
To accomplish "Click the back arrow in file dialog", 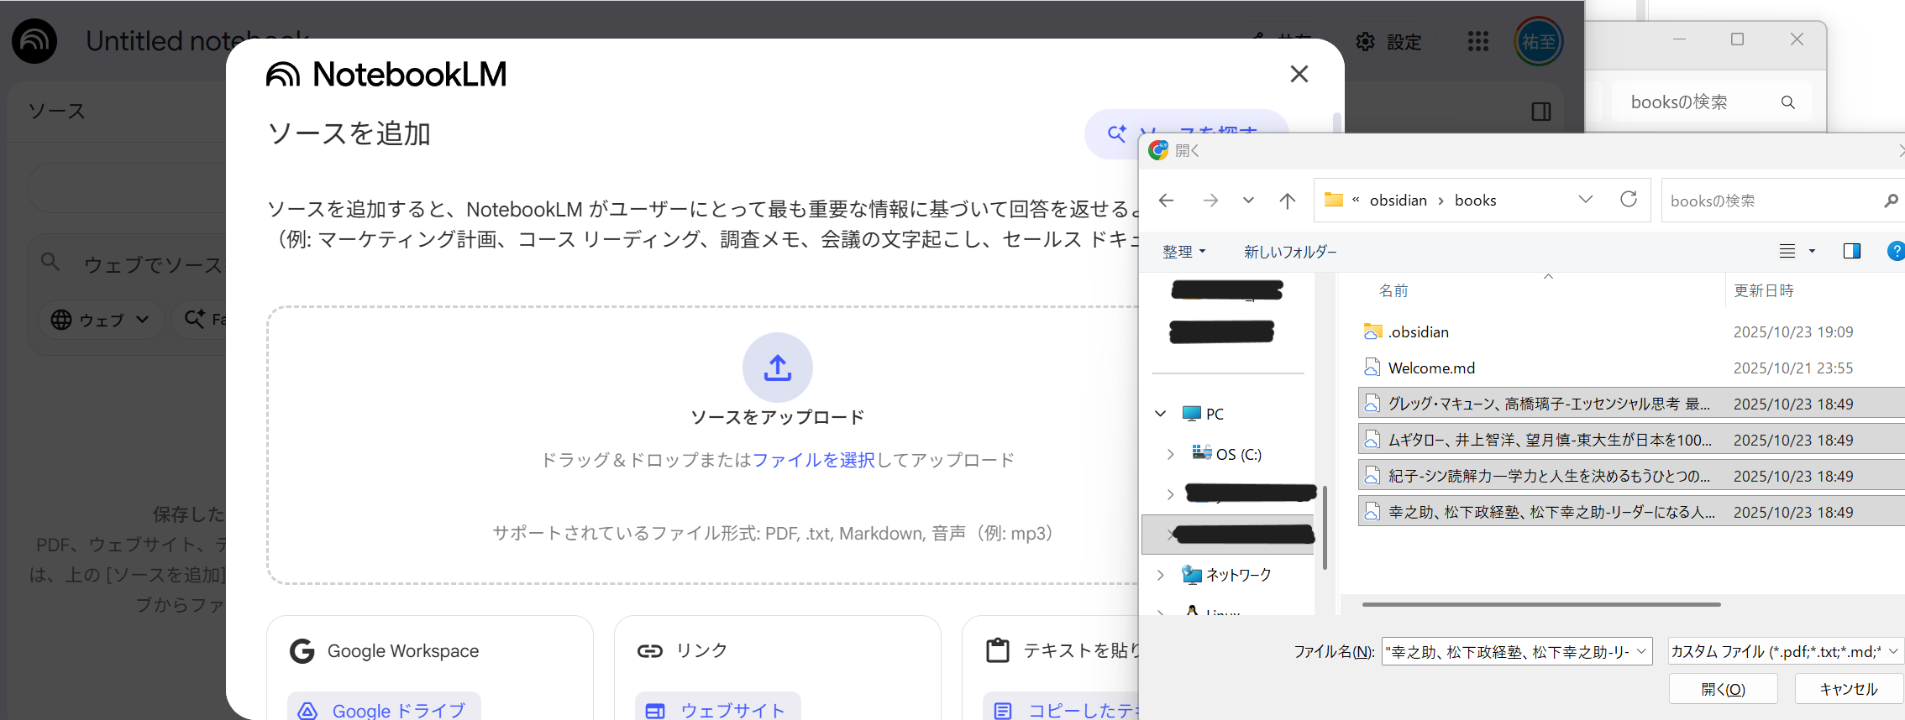I will 1166,201.
